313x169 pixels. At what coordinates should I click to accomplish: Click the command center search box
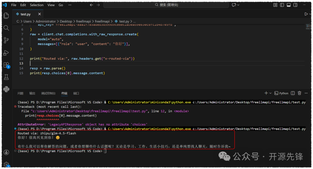pyautogui.click(x=166, y=5)
